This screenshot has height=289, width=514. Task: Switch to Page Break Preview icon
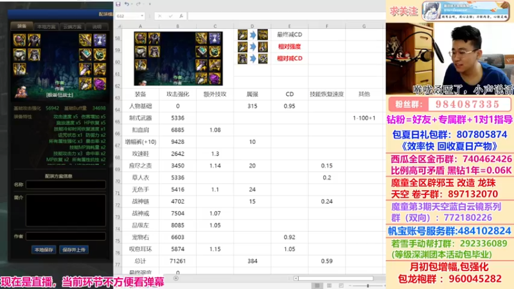click(x=341, y=286)
